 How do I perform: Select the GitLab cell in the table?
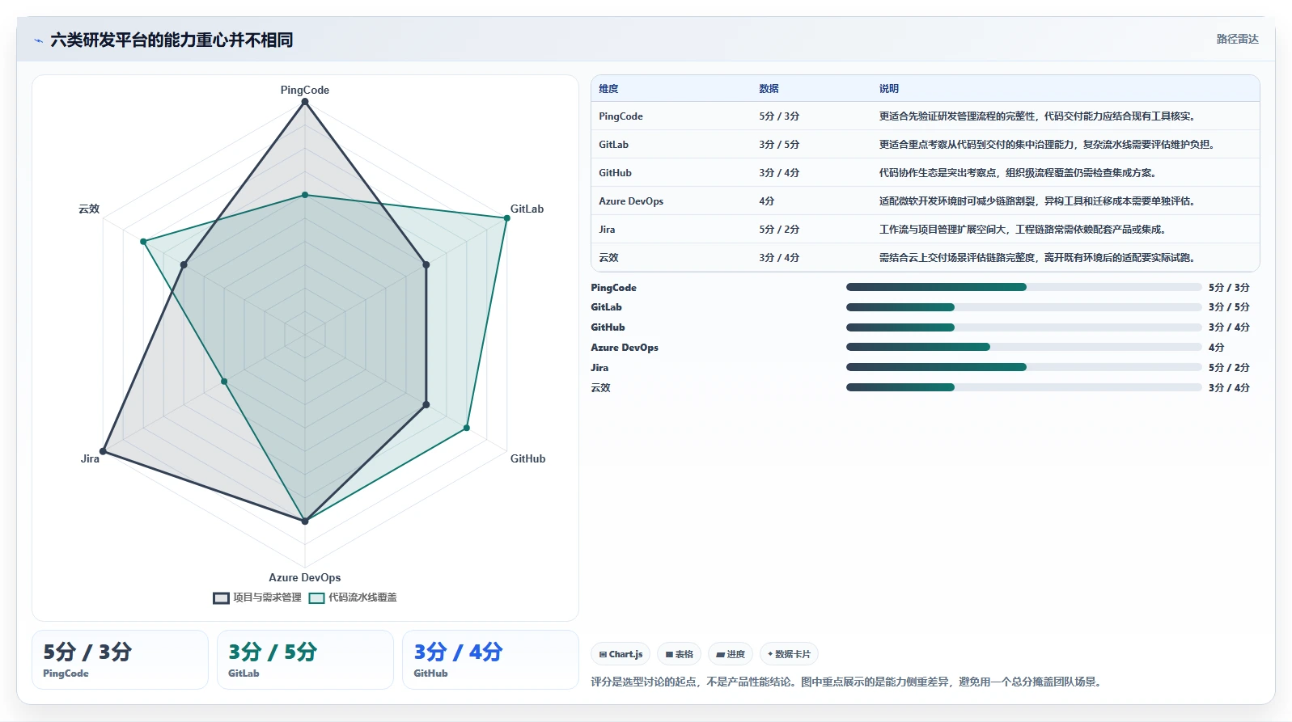(x=613, y=145)
